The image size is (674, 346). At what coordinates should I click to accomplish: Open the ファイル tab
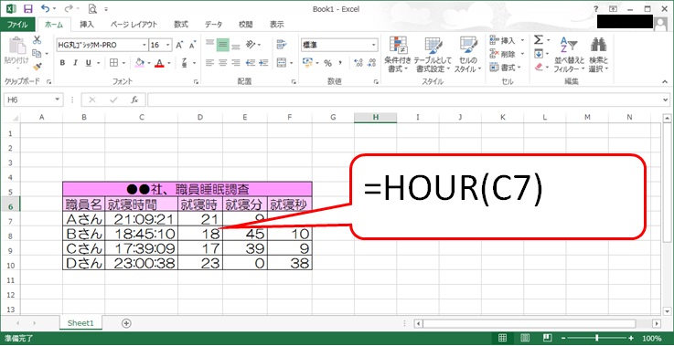[17, 25]
